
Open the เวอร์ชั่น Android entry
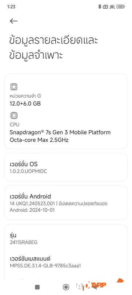coord(66,202)
